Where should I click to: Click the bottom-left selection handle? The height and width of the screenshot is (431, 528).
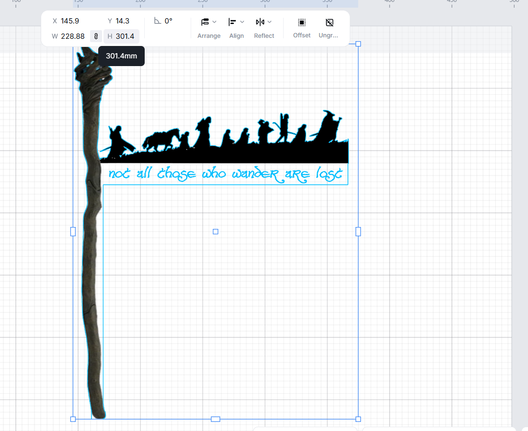click(73, 419)
